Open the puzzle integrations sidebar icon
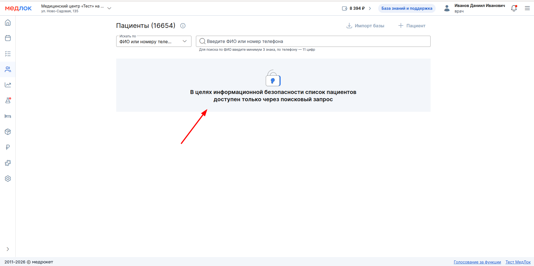 (8, 163)
